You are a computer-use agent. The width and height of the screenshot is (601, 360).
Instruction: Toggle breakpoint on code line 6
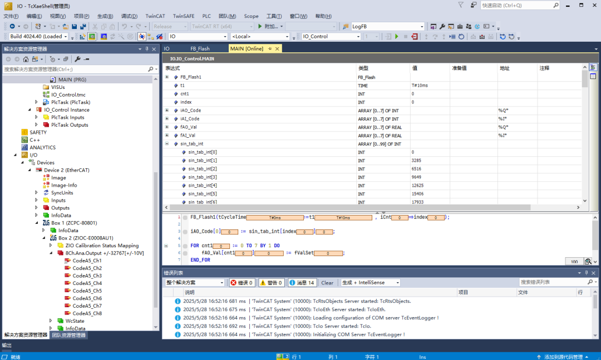tap(185, 253)
